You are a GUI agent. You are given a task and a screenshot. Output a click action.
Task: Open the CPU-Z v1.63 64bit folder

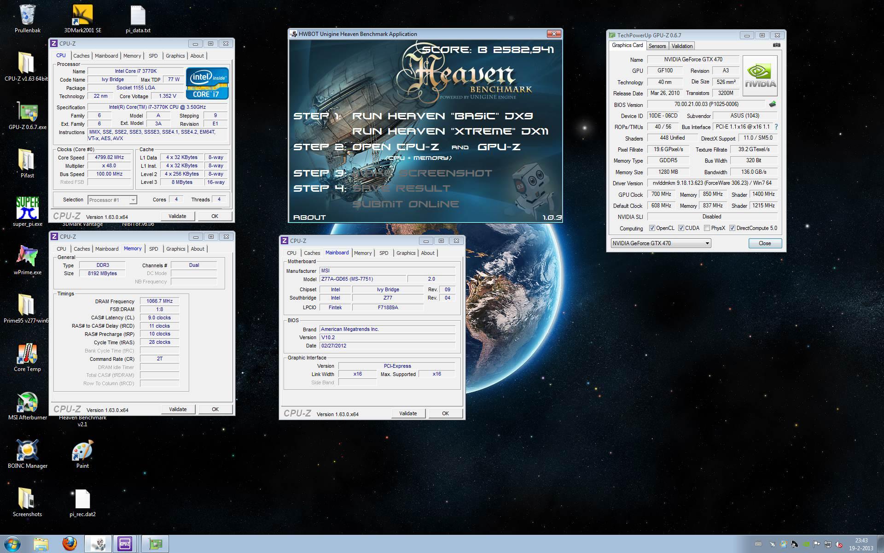pyautogui.click(x=26, y=67)
